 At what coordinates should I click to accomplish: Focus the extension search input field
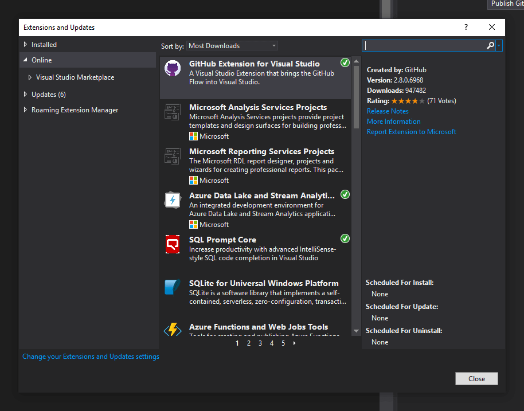point(424,45)
